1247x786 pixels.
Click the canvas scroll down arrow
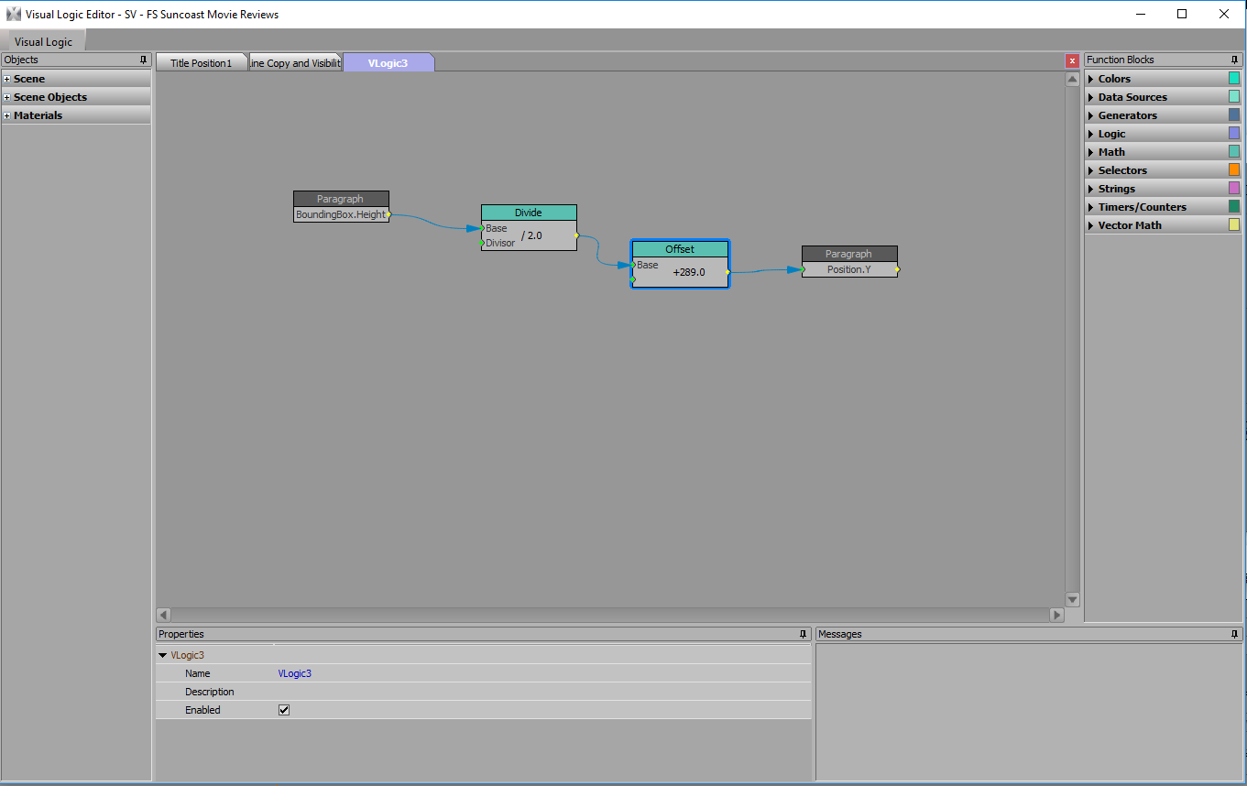click(1073, 599)
